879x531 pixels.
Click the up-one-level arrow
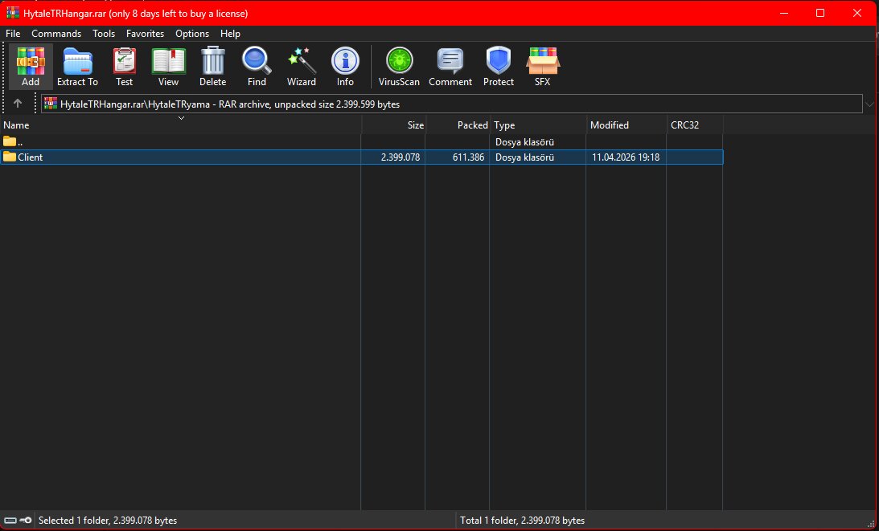coord(18,103)
